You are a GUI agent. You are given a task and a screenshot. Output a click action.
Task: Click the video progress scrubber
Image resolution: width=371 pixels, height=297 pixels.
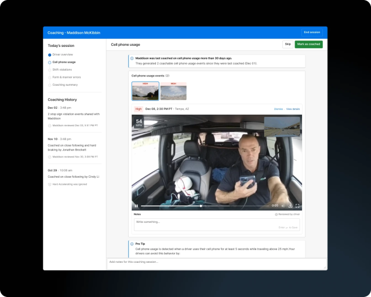click(x=201, y=206)
